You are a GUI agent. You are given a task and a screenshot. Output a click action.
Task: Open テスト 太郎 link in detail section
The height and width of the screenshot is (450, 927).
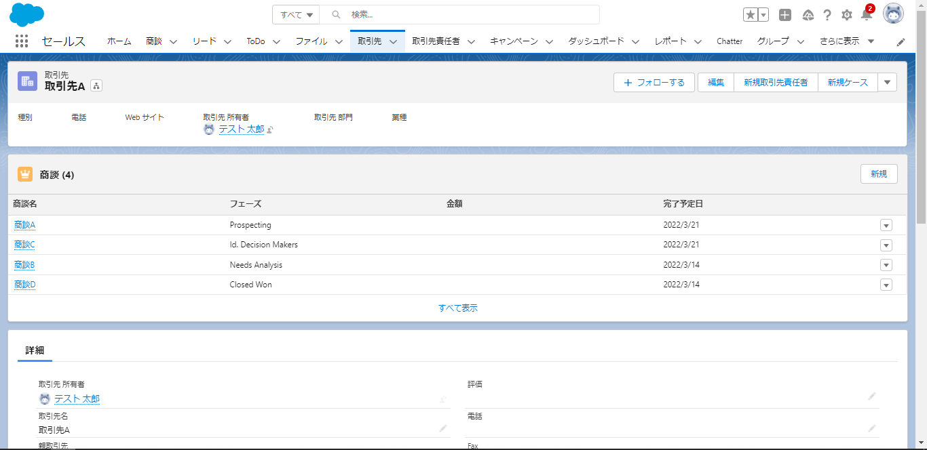point(77,399)
